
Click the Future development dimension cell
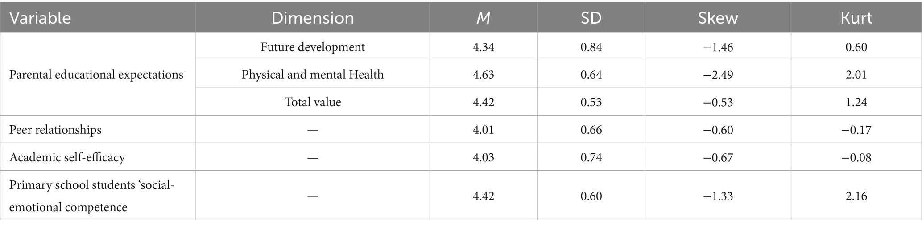[x=313, y=47]
